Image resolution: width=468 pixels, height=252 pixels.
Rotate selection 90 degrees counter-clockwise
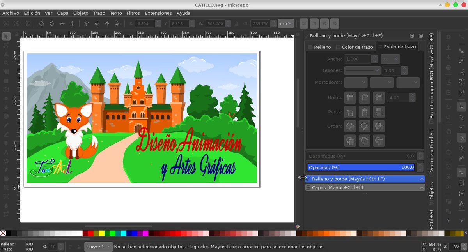coord(41,23)
